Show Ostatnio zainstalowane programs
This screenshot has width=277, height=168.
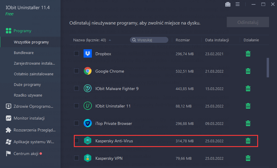tap(34, 74)
